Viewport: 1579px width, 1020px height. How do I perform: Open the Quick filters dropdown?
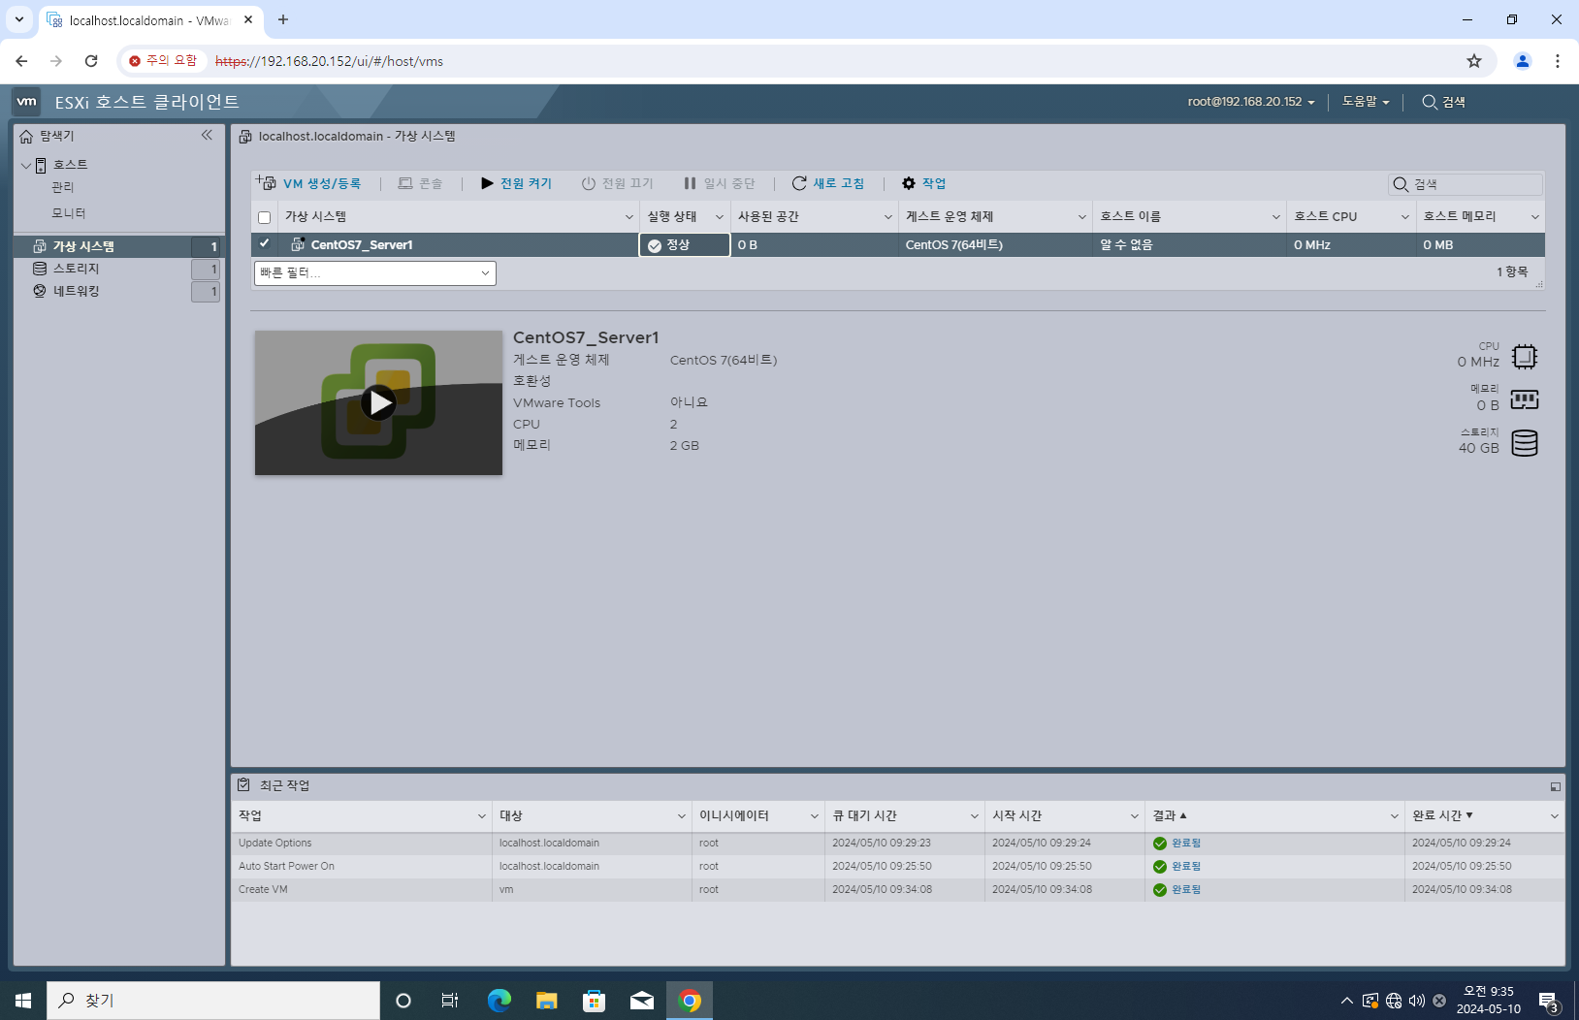click(374, 273)
